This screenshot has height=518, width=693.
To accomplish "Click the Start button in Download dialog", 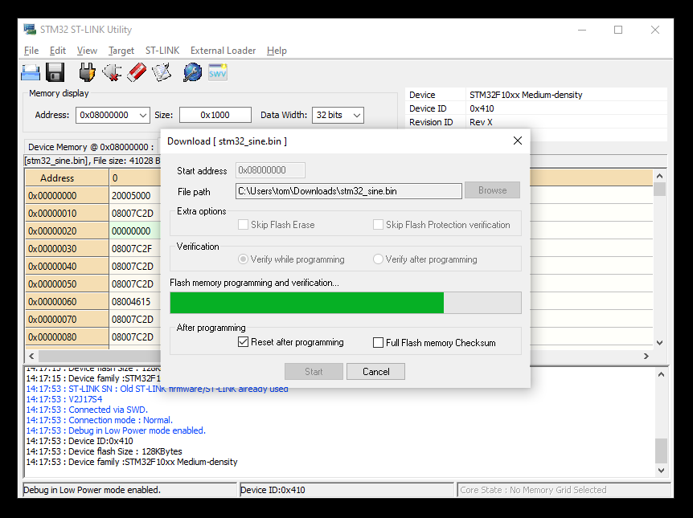I will [x=314, y=371].
